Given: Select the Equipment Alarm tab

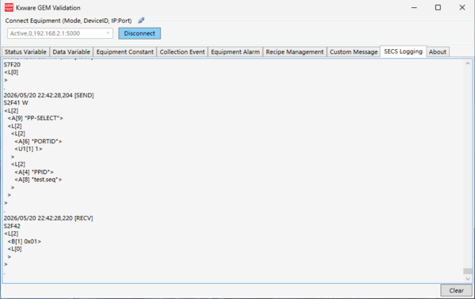Looking at the screenshot, I should (235, 51).
